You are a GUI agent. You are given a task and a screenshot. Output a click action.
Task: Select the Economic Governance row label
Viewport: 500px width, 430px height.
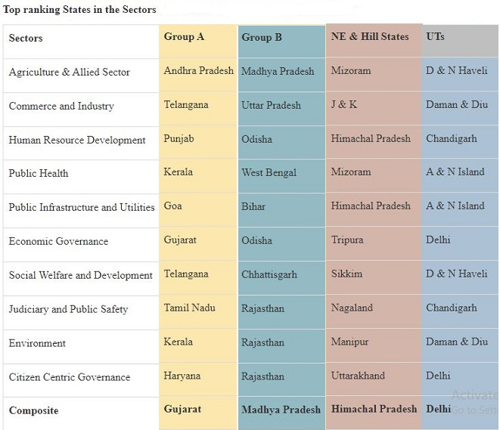point(58,242)
